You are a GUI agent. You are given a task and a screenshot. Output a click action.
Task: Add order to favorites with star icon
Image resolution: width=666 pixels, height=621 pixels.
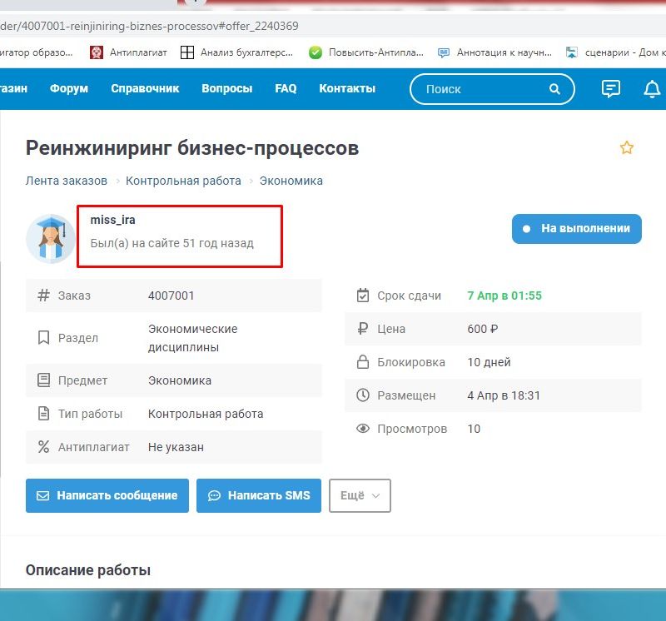click(x=627, y=148)
